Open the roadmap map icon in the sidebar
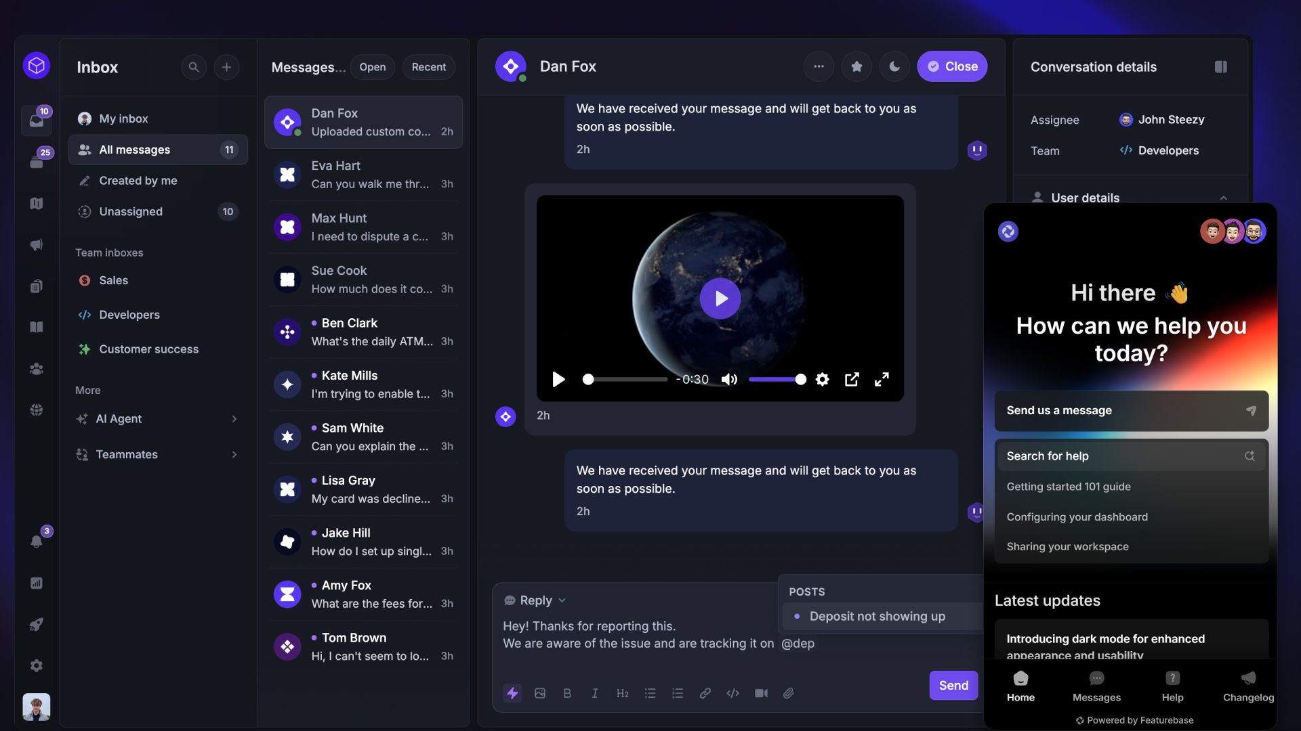 click(36, 203)
